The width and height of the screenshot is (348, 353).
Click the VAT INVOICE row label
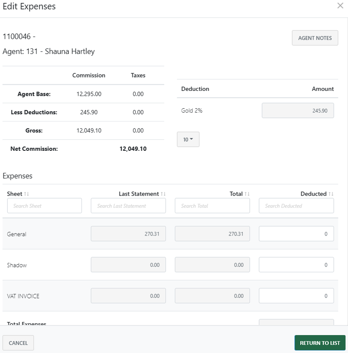[22, 296]
